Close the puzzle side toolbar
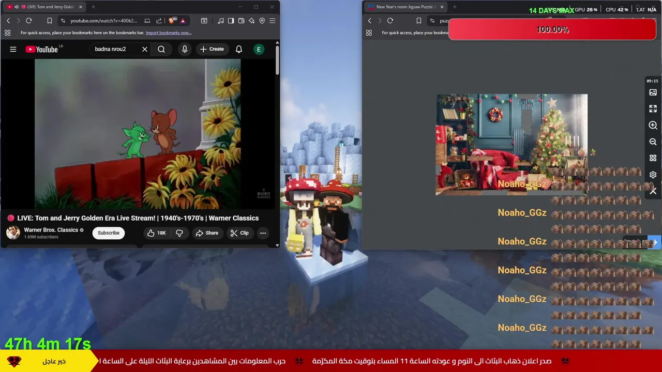662x372 pixels. [653, 192]
